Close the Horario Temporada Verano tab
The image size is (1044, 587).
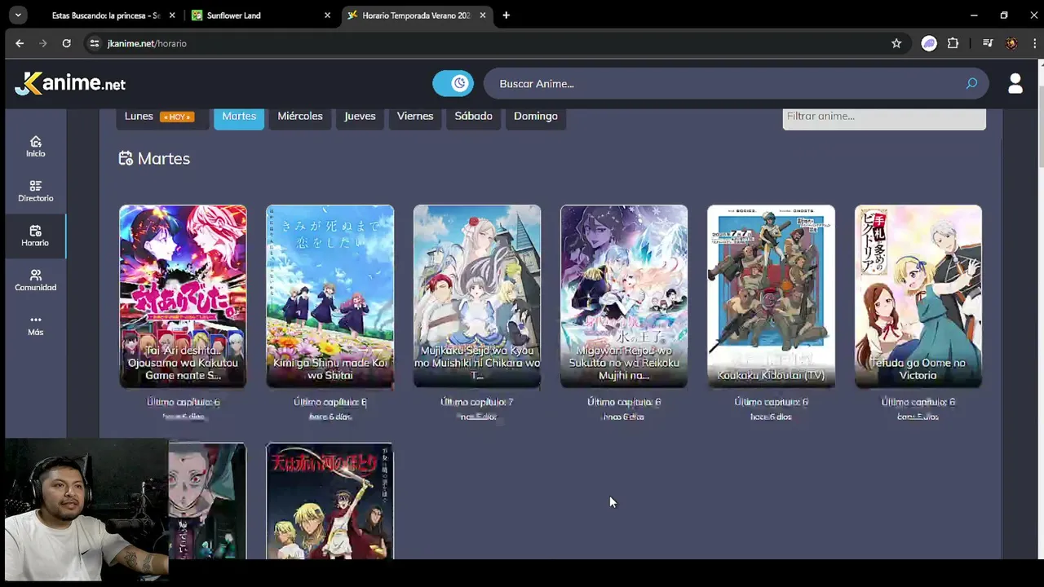coord(483,15)
